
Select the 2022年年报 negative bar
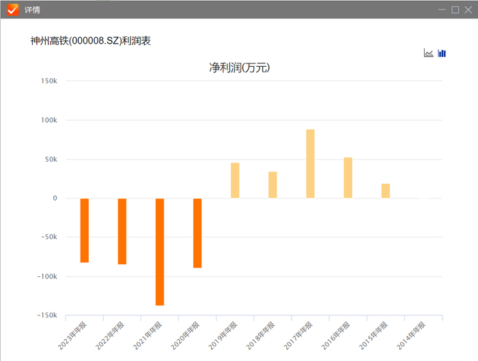(122, 231)
